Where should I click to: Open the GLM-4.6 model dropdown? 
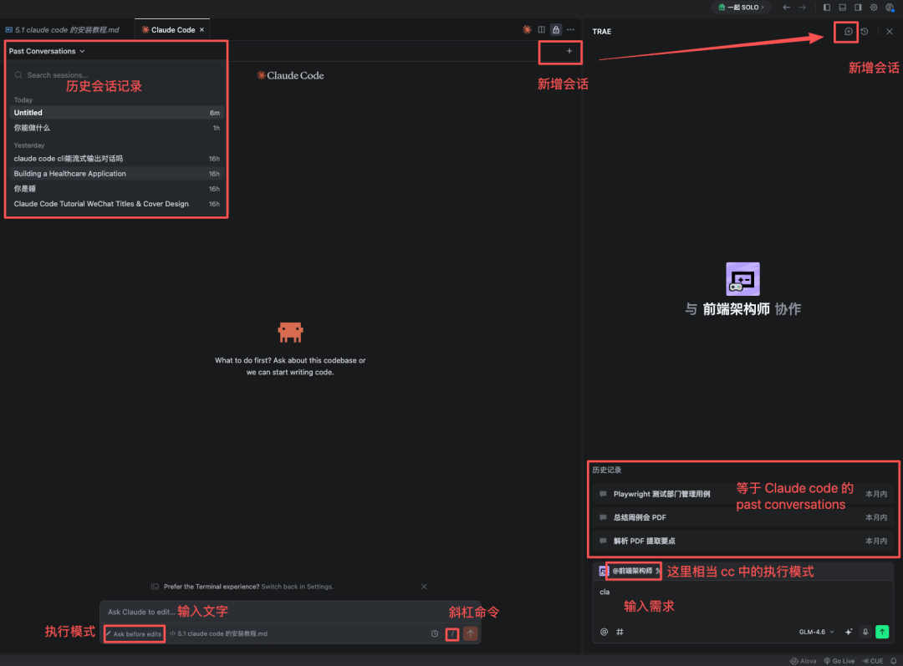(x=816, y=632)
